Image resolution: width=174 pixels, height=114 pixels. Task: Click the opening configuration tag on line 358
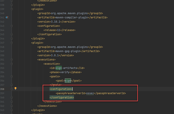pyautogui.click(x=61, y=89)
